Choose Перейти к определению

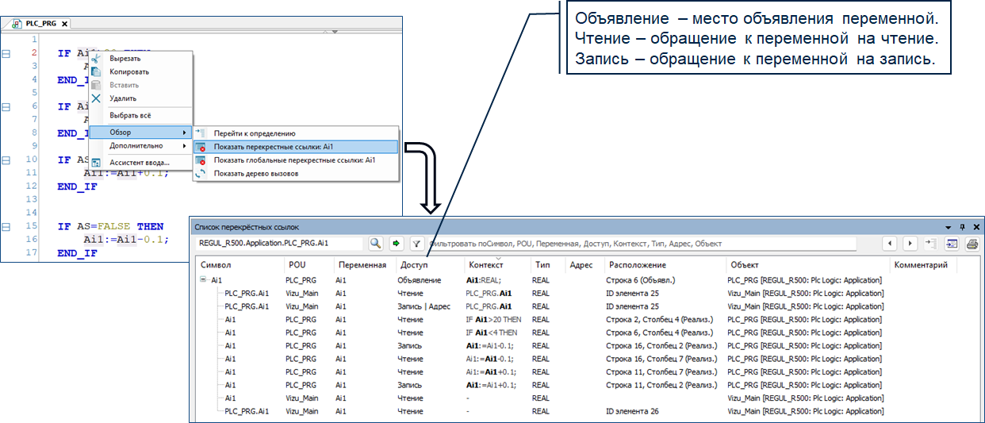pos(254,133)
